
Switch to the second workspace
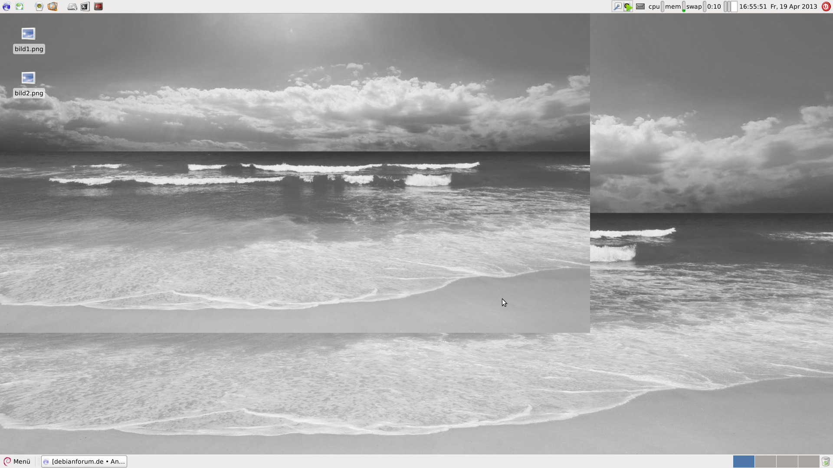pos(765,461)
